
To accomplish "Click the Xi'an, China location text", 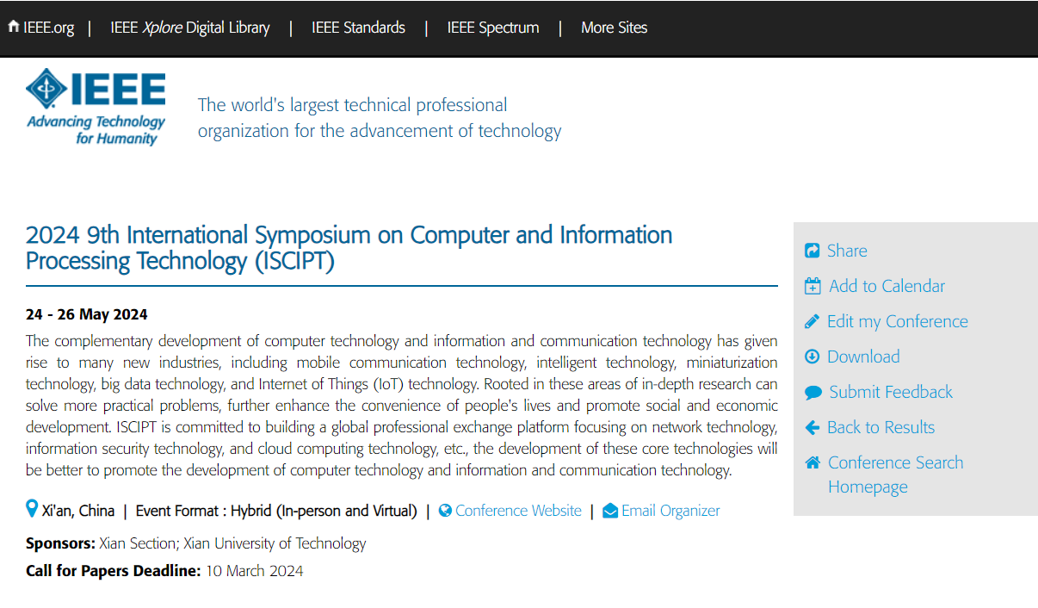I will 78,511.
